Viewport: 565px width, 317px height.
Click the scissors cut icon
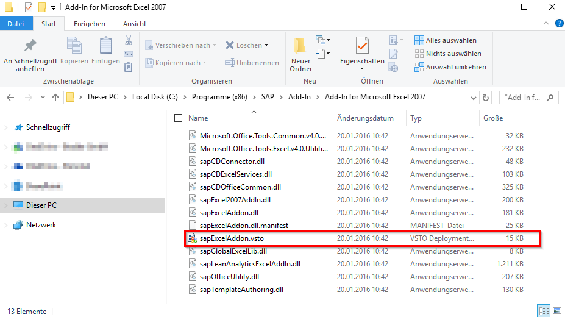pyautogui.click(x=129, y=40)
